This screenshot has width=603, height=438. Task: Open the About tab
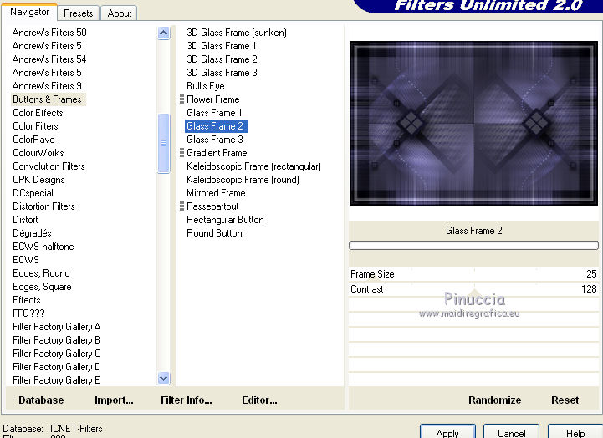coord(120,13)
